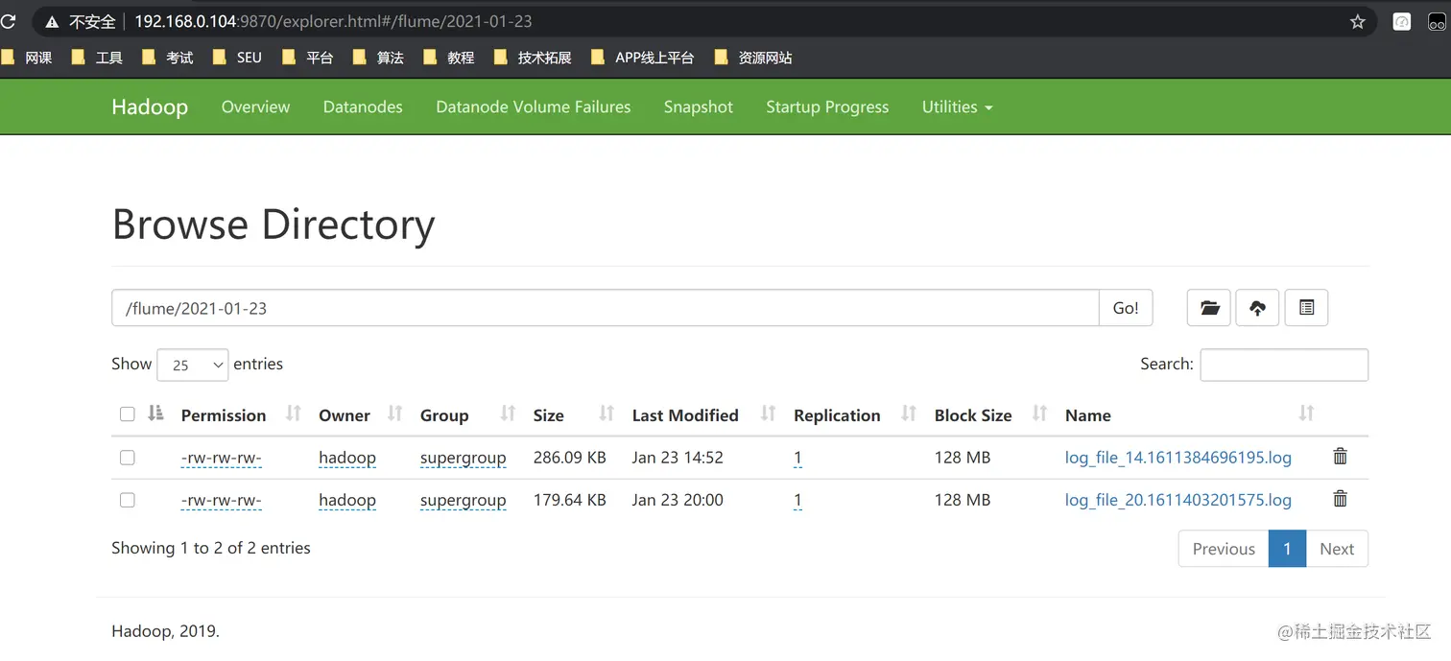Change supergroup in the log_file_14 row
Image resolution: width=1451 pixels, height=661 pixels.
tap(463, 458)
